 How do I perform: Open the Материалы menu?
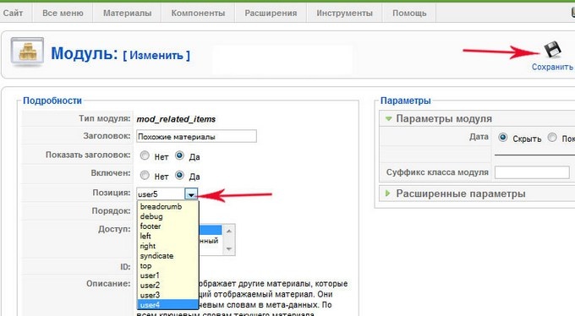pos(127,13)
